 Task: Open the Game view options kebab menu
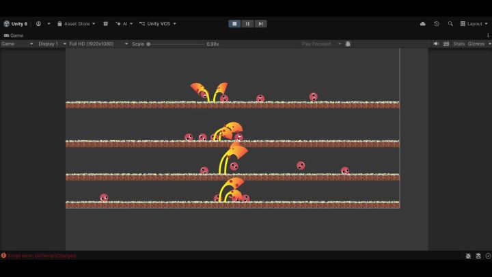coord(488,36)
